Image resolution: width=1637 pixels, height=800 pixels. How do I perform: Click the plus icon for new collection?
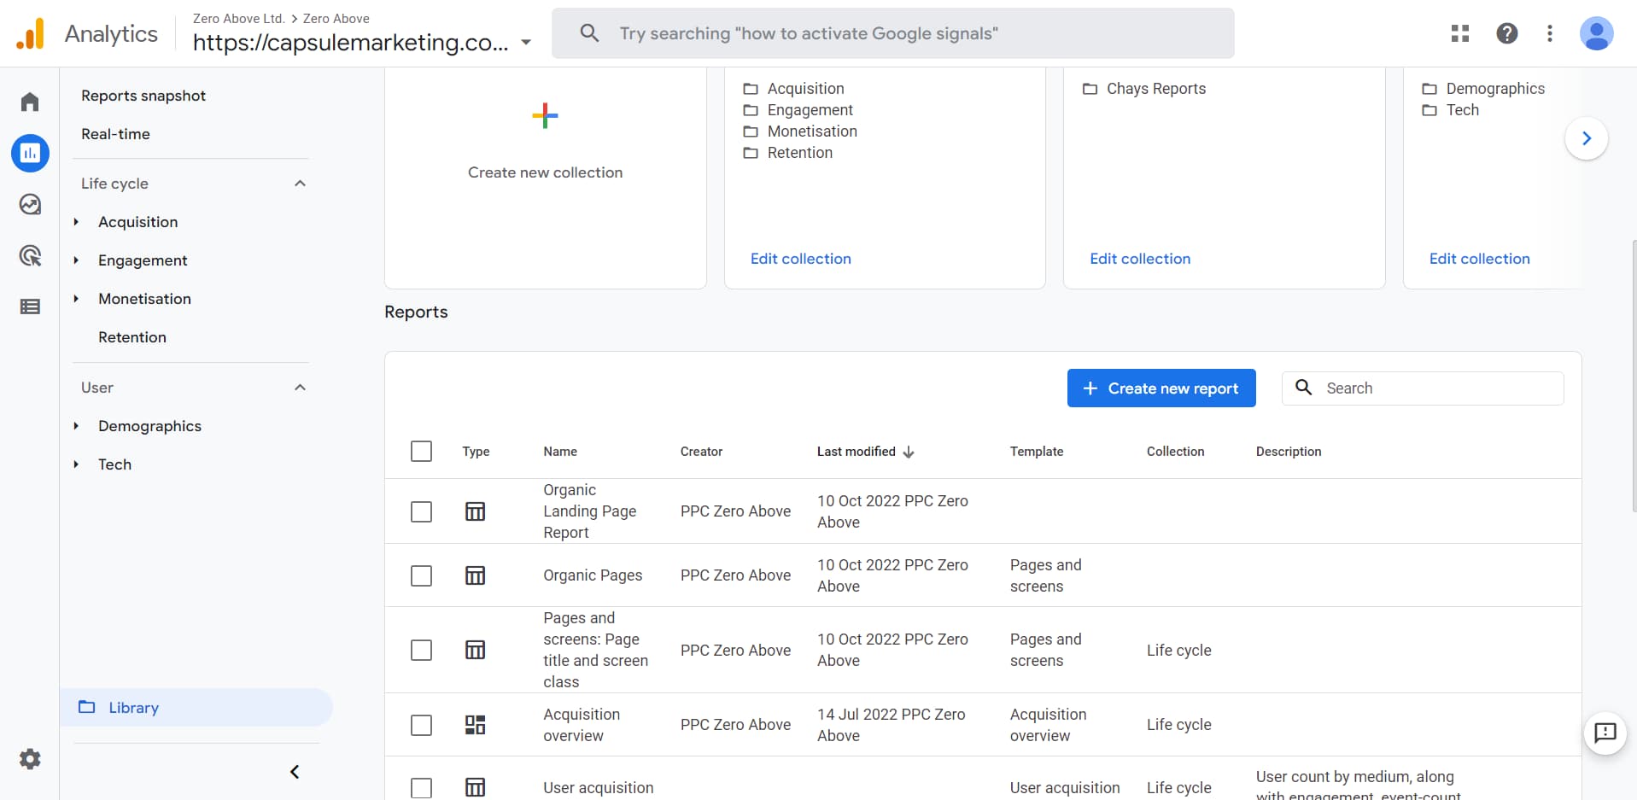(545, 115)
